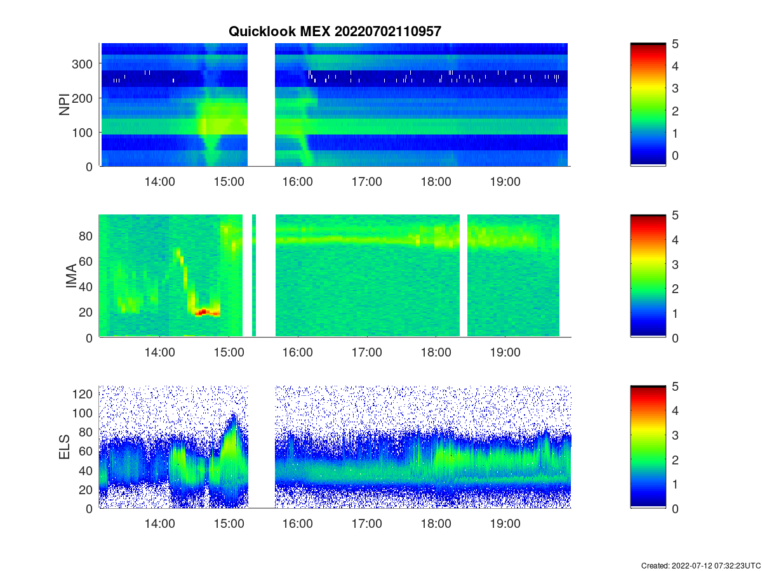Viewport: 762px width, 571px height.
Task: Click the "3" label on the NPI colorbar
Action: click(x=676, y=88)
